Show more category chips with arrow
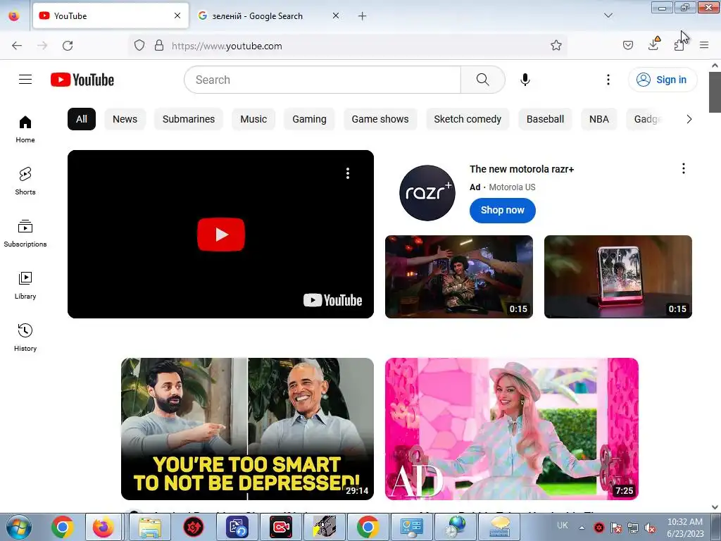The image size is (721, 541). pyautogui.click(x=689, y=119)
